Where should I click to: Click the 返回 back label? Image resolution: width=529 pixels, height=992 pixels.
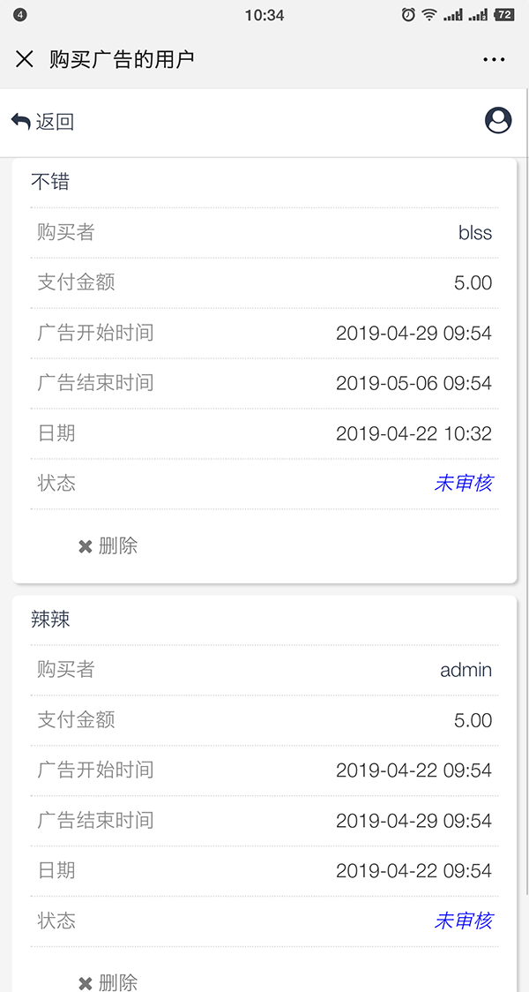click(55, 122)
